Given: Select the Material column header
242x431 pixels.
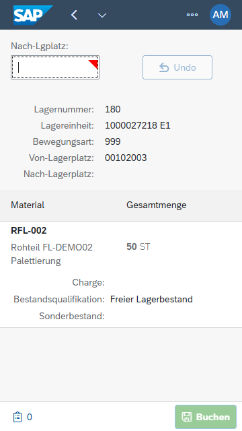Looking at the screenshot, I should (28, 205).
